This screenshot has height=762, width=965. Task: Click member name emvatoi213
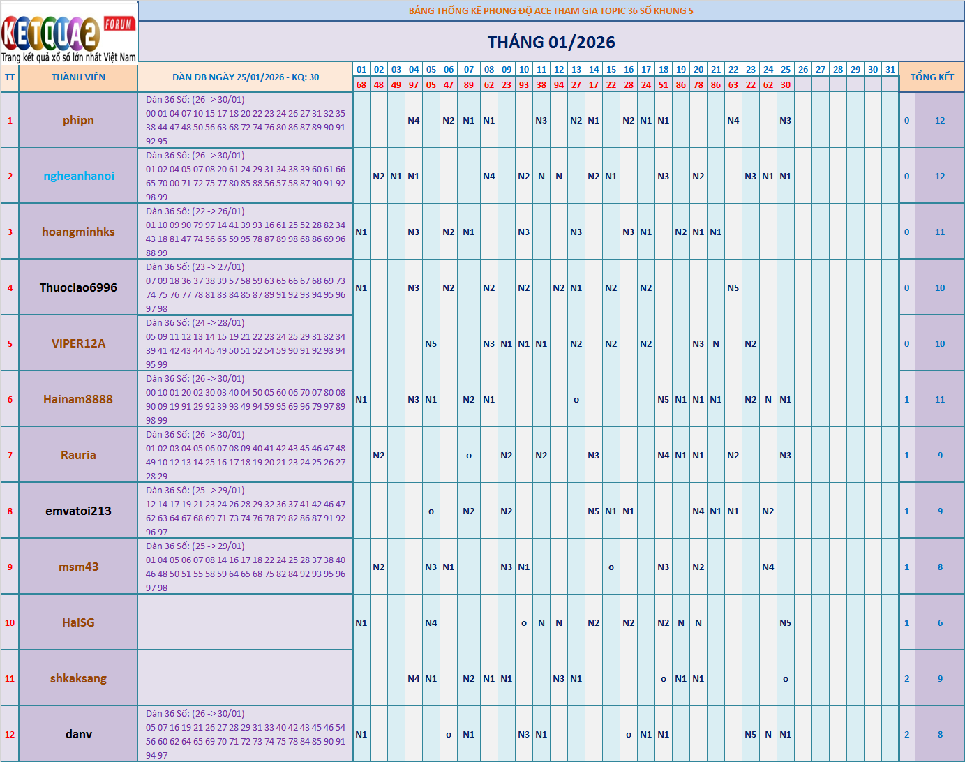(x=78, y=511)
